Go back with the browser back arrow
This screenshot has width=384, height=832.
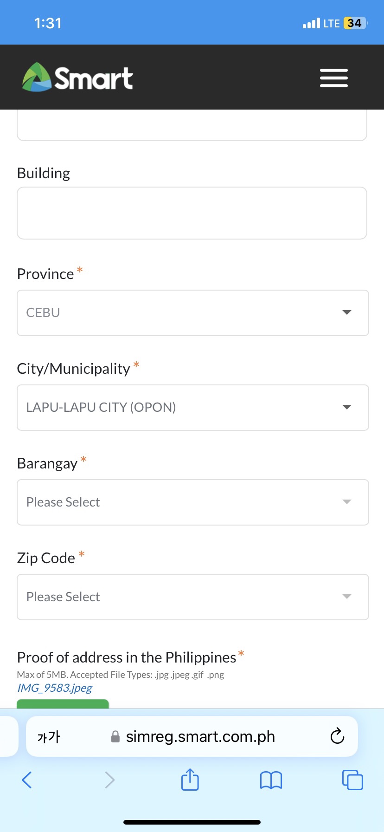click(x=27, y=780)
